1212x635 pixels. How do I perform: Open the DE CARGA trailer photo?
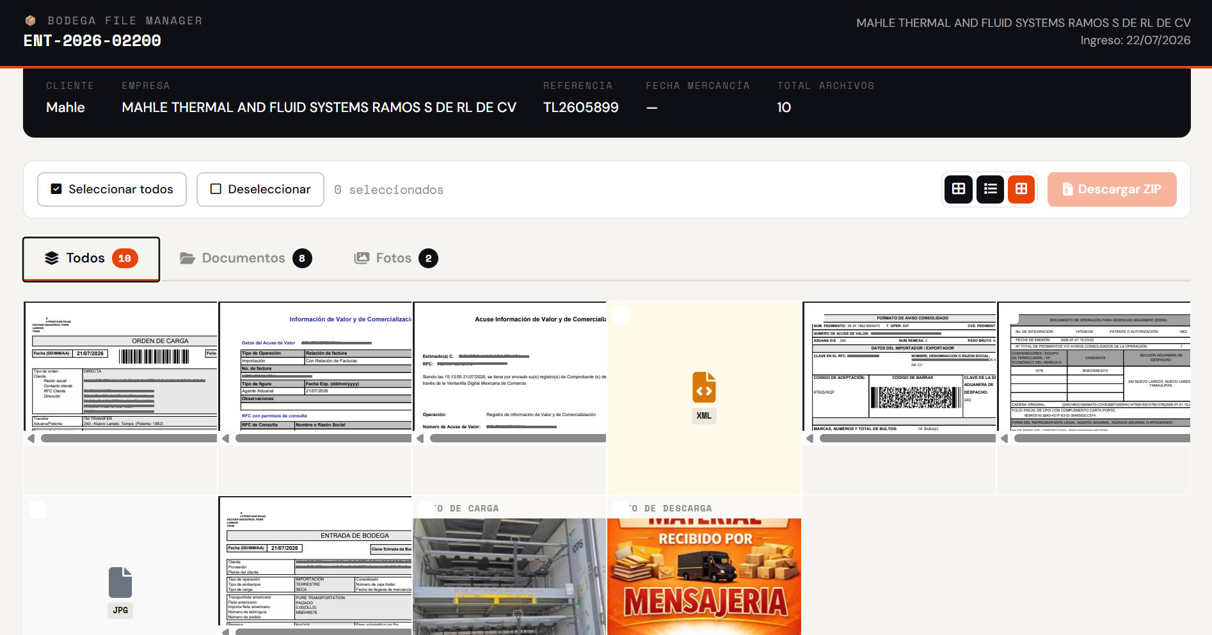(510, 577)
